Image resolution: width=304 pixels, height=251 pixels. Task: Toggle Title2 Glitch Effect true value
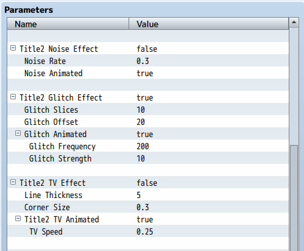coord(145,97)
